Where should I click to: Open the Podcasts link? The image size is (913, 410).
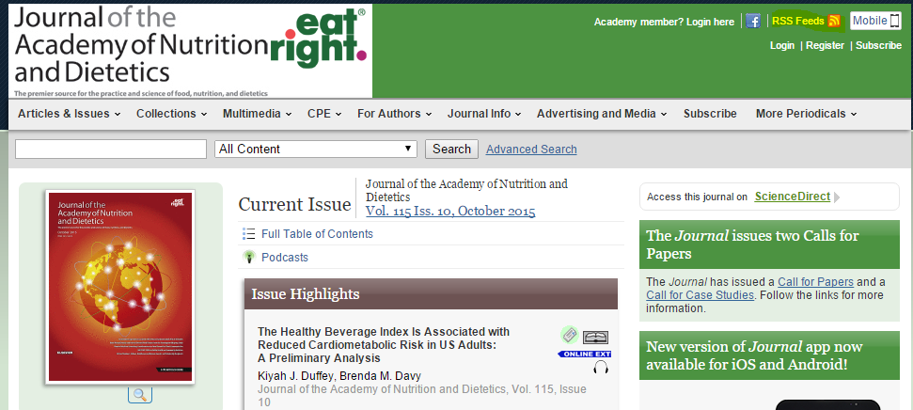pyautogui.click(x=285, y=258)
